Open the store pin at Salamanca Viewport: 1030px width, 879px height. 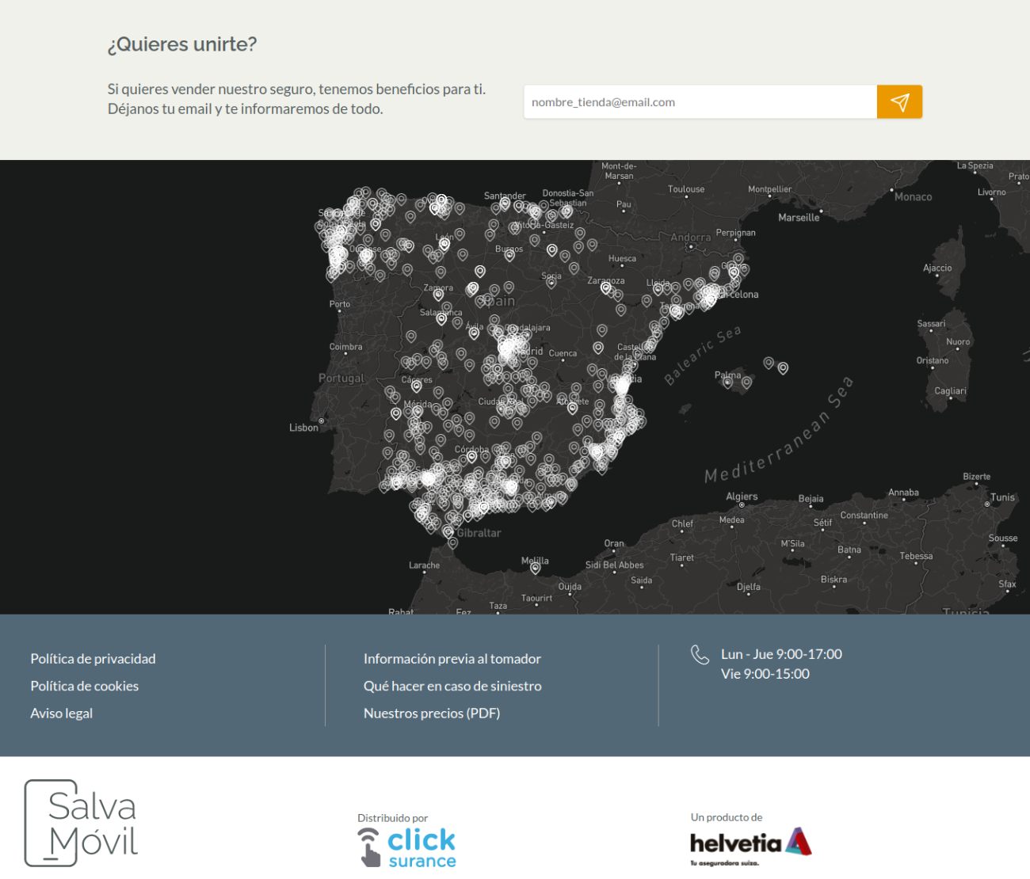[441, 319]
